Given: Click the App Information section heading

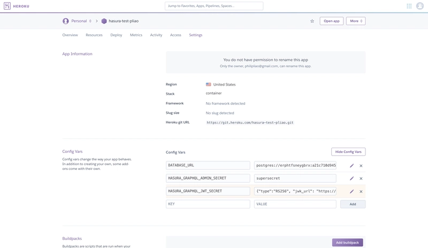Looking at the screenshot, I should coord(77,54).
